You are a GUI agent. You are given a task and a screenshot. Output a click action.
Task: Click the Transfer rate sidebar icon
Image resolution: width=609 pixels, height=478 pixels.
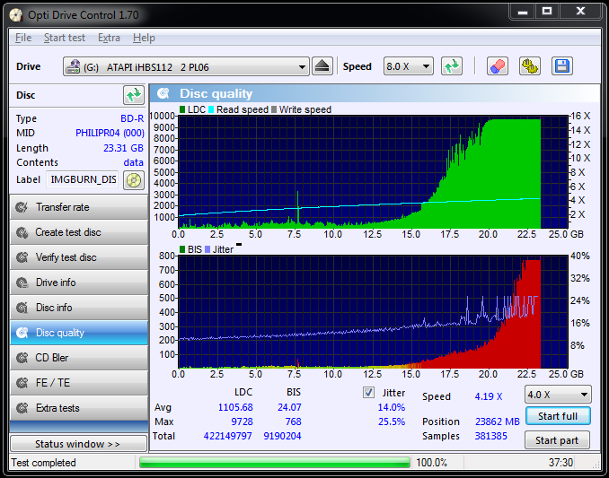(x=22, y=207)
